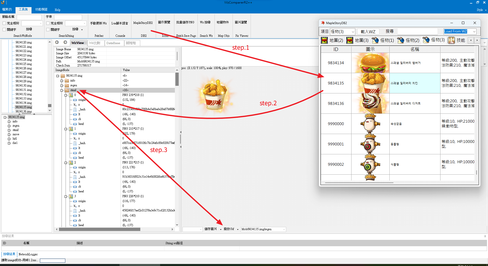Open the 項目 怪物(3) dropdown
Screen dimensions: 488x266
click(342, 31)
